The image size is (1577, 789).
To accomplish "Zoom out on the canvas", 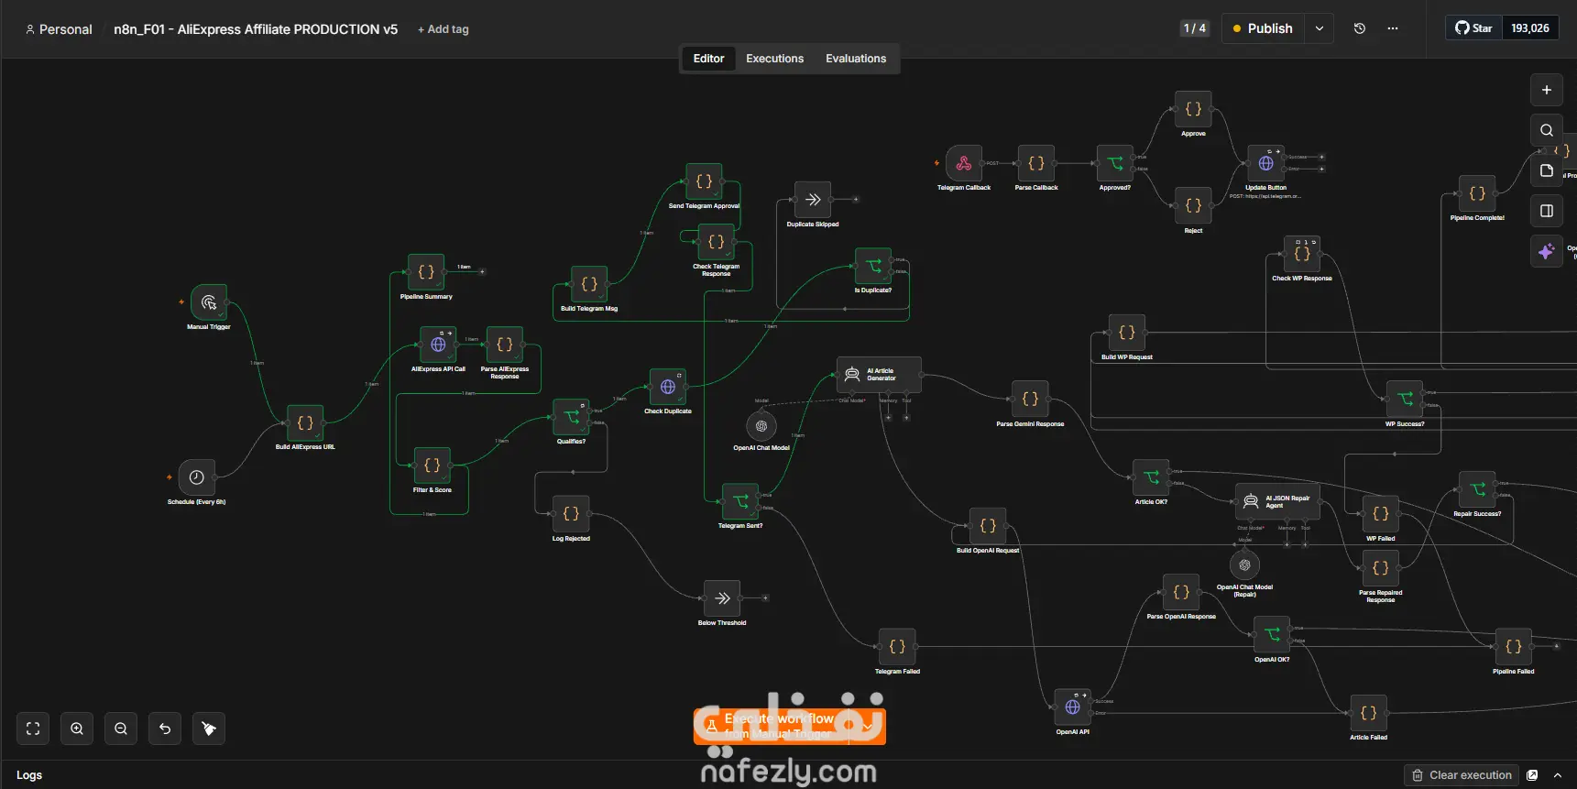I will [x=121, y=729].
